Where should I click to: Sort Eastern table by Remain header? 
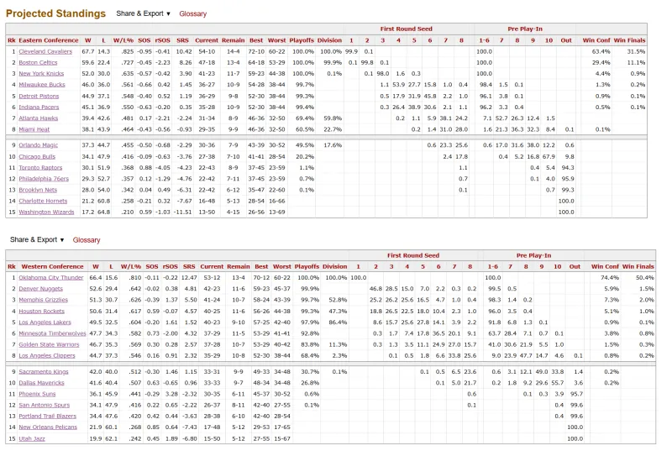pos(234,40)
